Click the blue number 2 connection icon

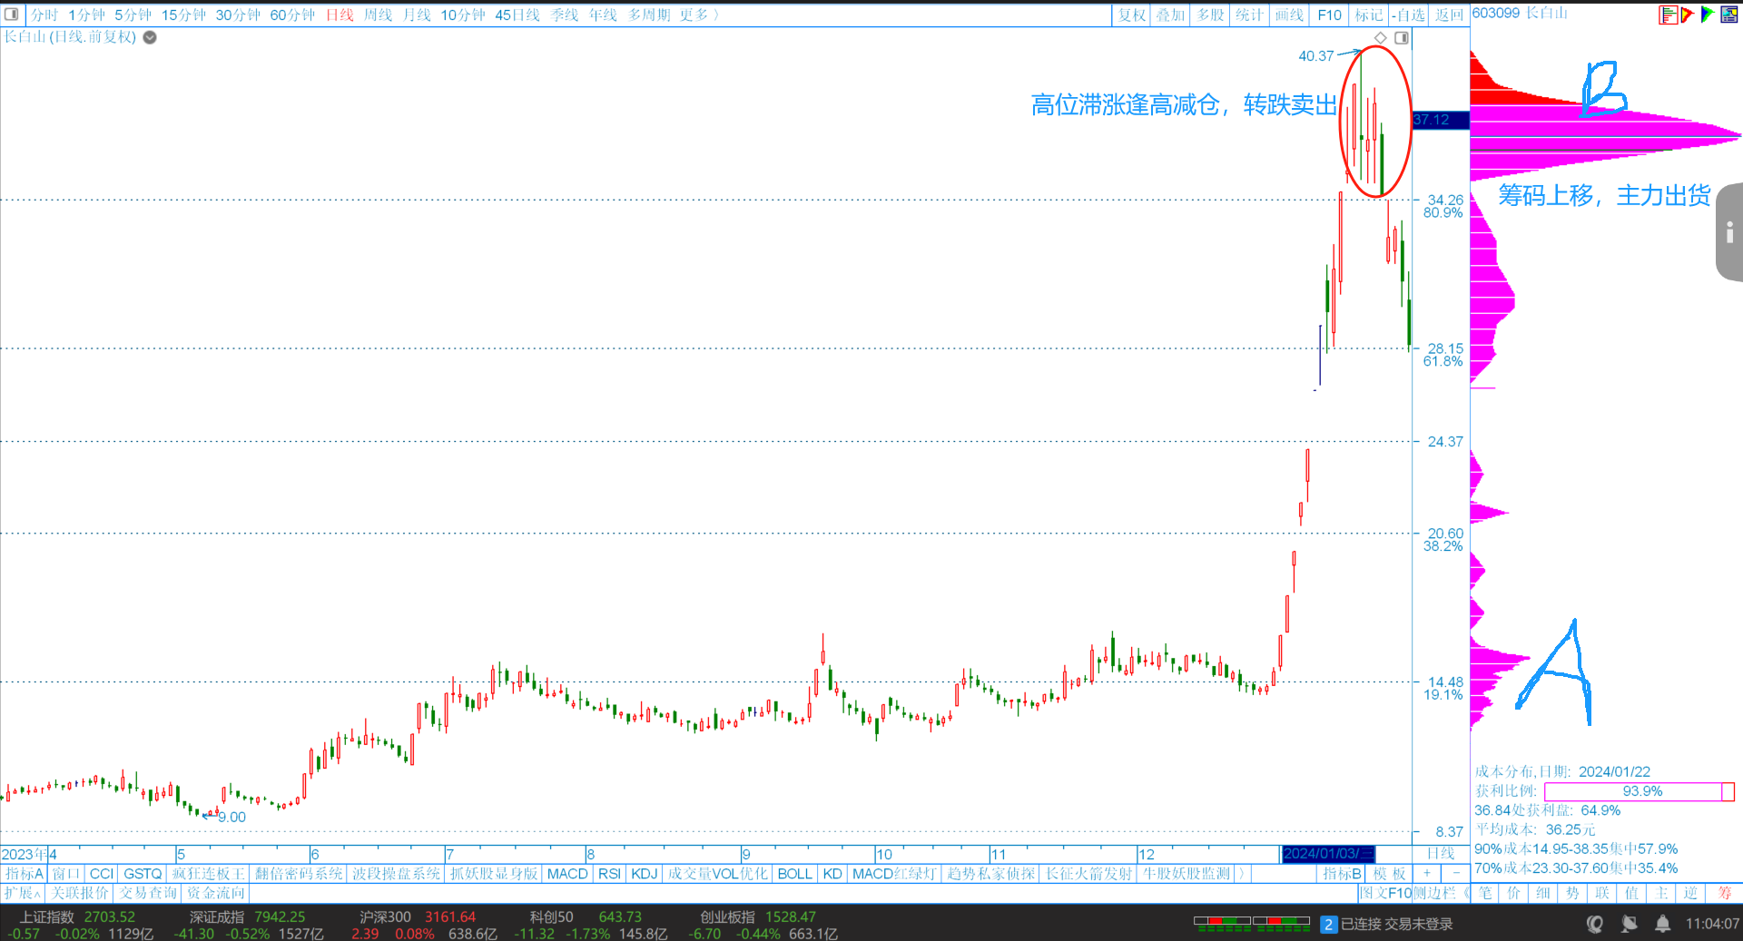[1328, 925]
